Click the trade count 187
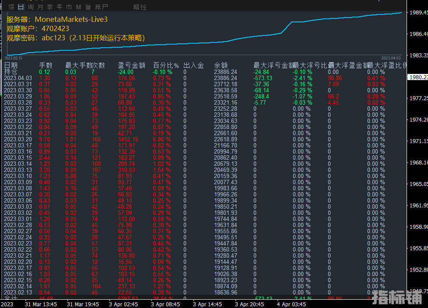The width and height of the screenshot is (428, 308). (x=96, y=170)
